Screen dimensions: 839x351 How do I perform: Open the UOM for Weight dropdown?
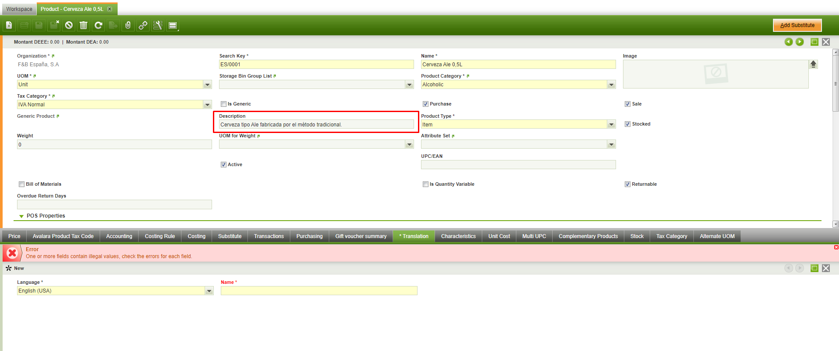click(410, 144)
